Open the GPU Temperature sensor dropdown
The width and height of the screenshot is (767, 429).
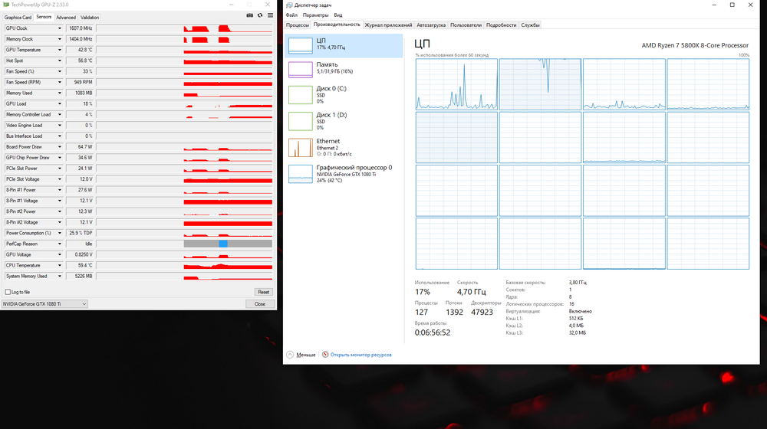click(x=60, y=50)
